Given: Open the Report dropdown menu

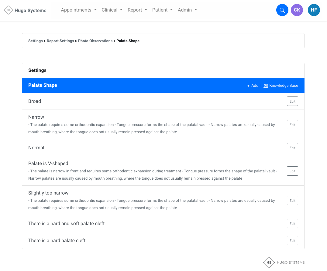Looking at the screenshot, I should (x=137, y=10).
